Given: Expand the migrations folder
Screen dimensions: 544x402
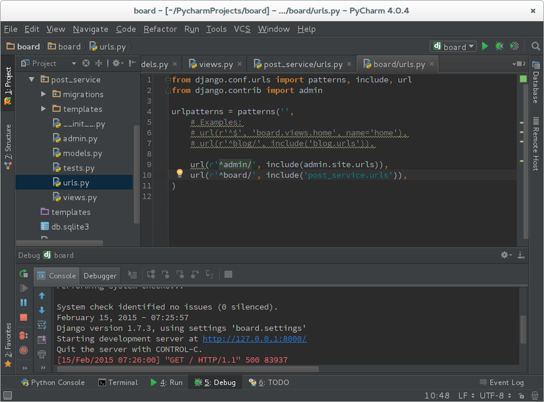Looking at the screenshot, I should pos(43,94).
